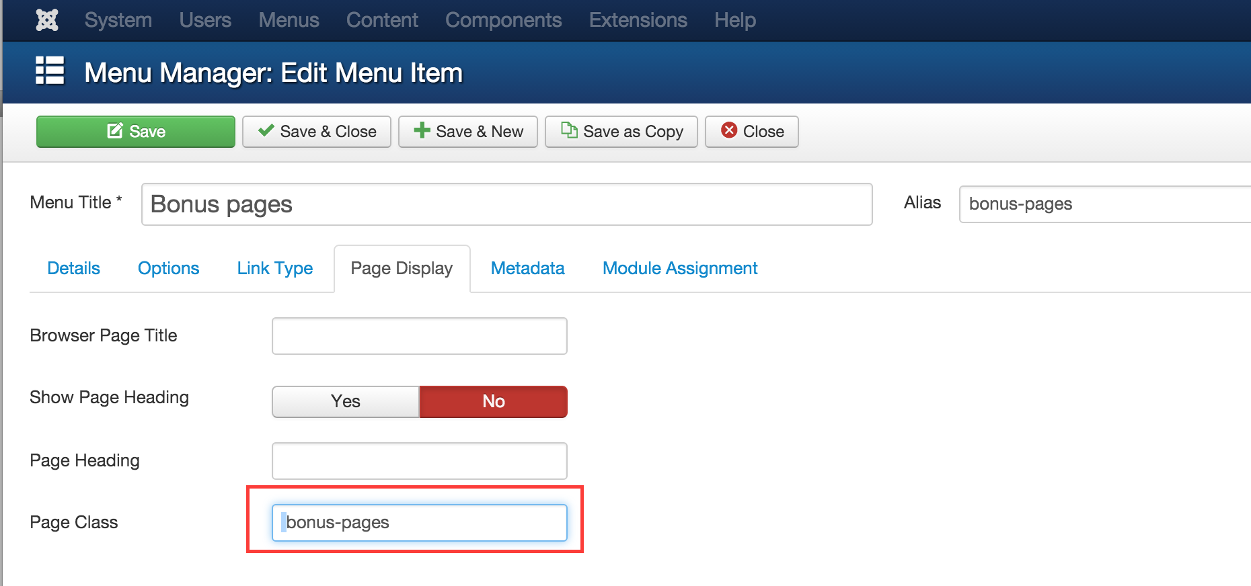1251x586 pixels.
Task: Set Show Page Heading to Yes
Action: (346, 402)
